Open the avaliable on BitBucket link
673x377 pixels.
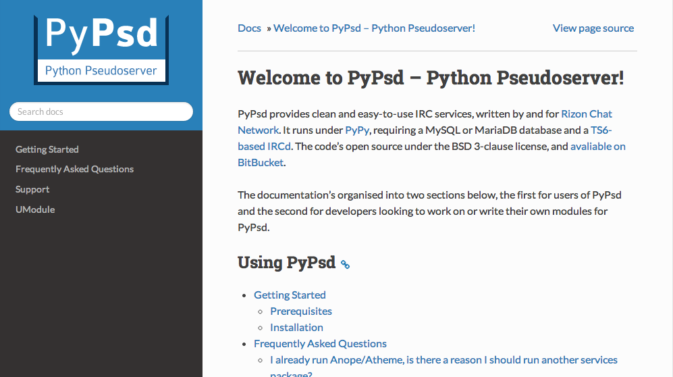(x=597, y=147)
